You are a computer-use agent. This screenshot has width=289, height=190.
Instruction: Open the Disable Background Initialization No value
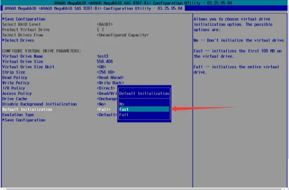click(101, 104)
